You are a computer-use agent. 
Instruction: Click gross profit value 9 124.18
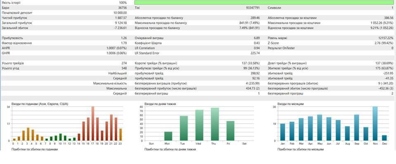[121, 23]
